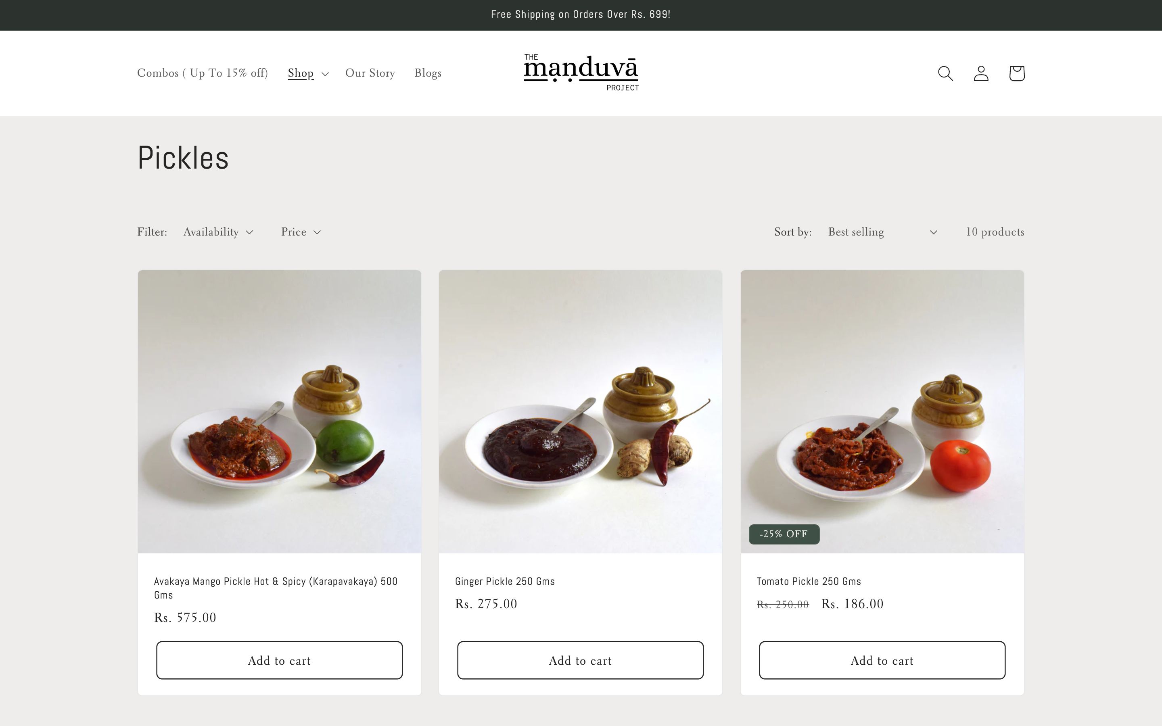Add Ginger Pickle 250 Gms to cart
The width and height of the screenshot is (1162, 726).
(x=581, y=660)
